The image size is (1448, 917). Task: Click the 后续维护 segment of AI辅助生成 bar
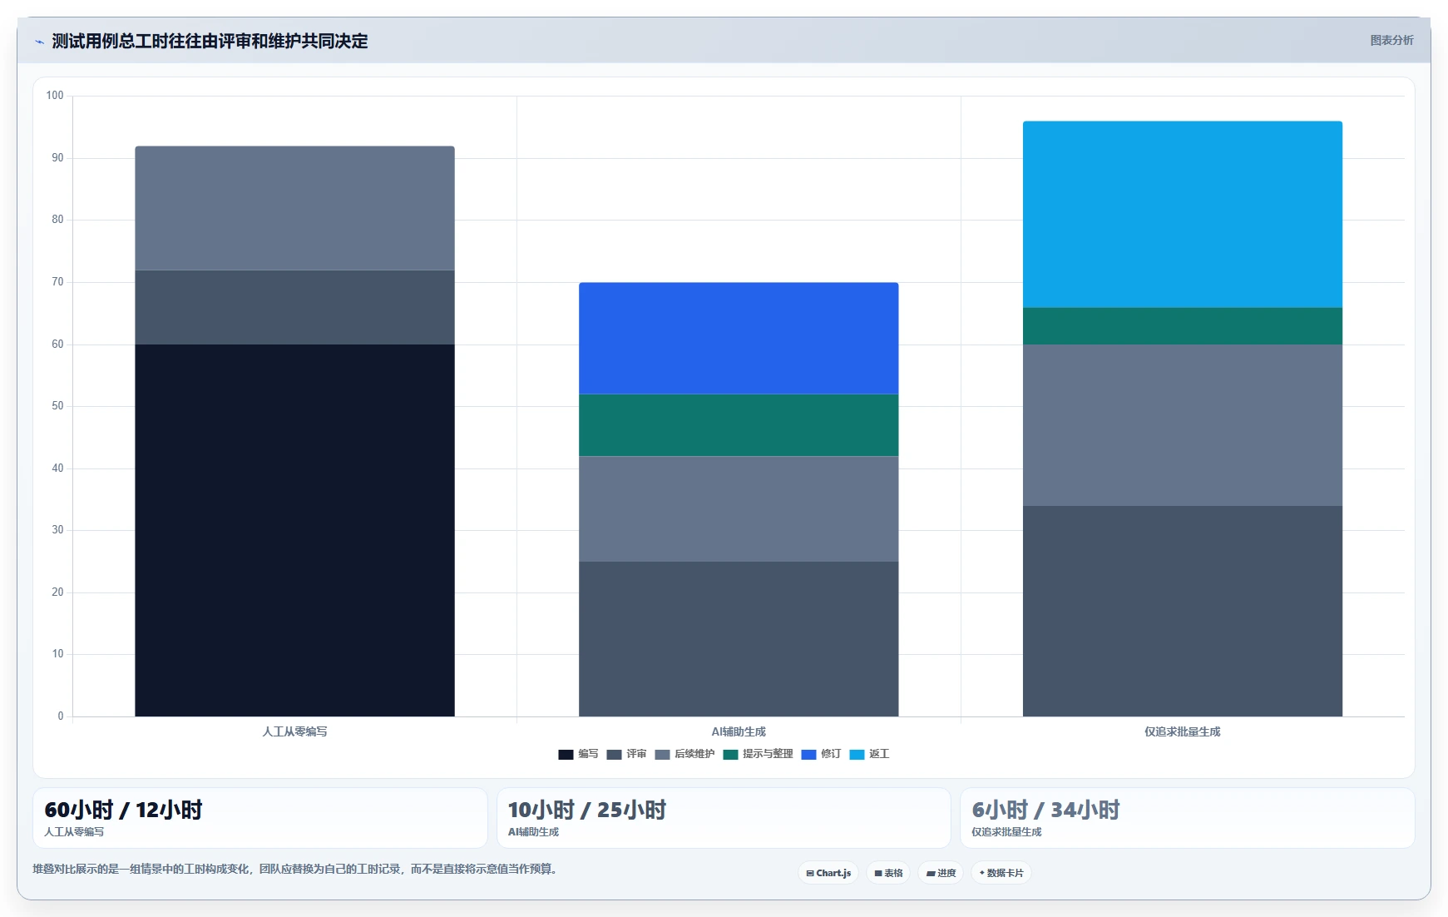[739, 509]
